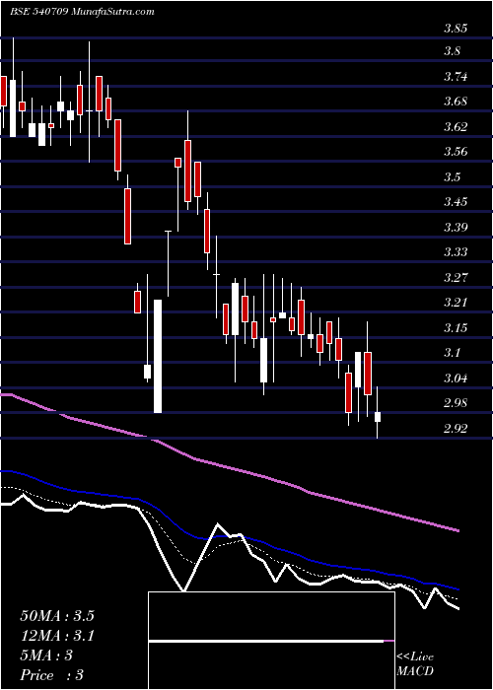Click the 3.85 price axis label
The image size is (493, 690).
pyautogui.click(x=456, y=30)
